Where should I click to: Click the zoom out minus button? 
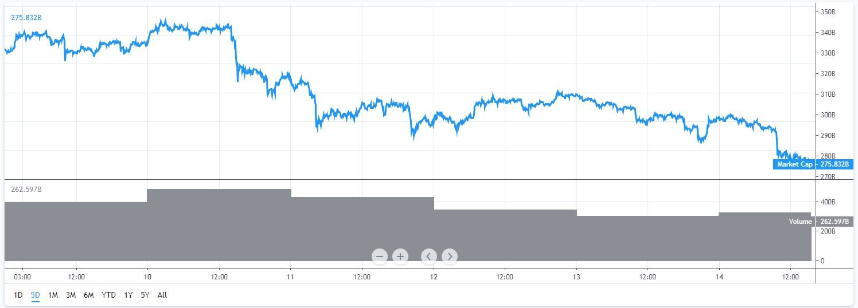pos(380,256)
